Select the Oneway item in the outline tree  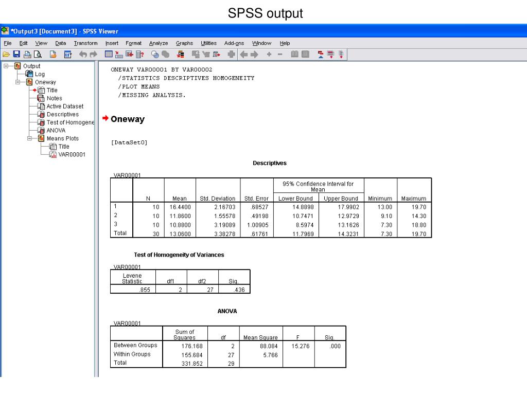coord(45,82)
